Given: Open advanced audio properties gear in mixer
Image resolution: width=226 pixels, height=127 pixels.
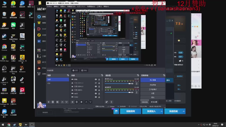Looking at the screenshot, I should coord(107,102).
